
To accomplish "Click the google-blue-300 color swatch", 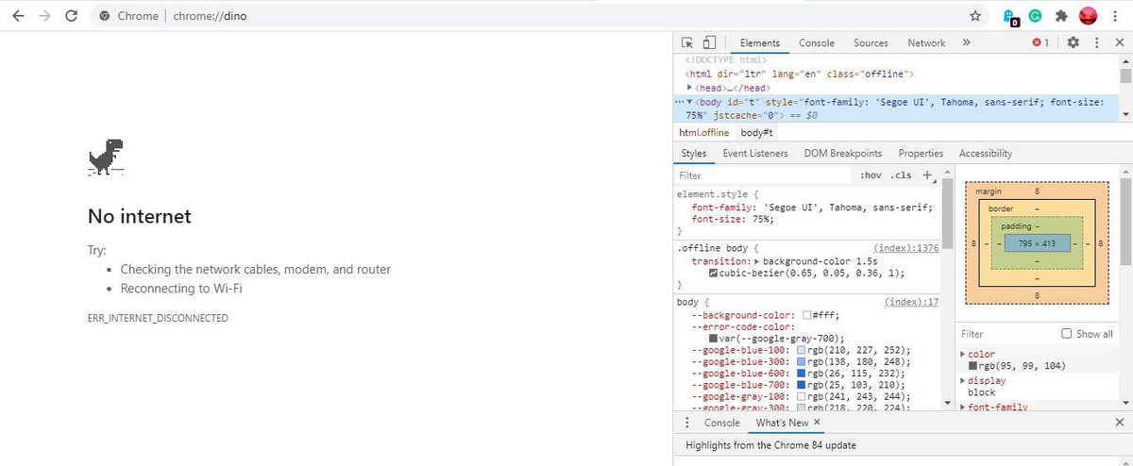I will 802,361.
